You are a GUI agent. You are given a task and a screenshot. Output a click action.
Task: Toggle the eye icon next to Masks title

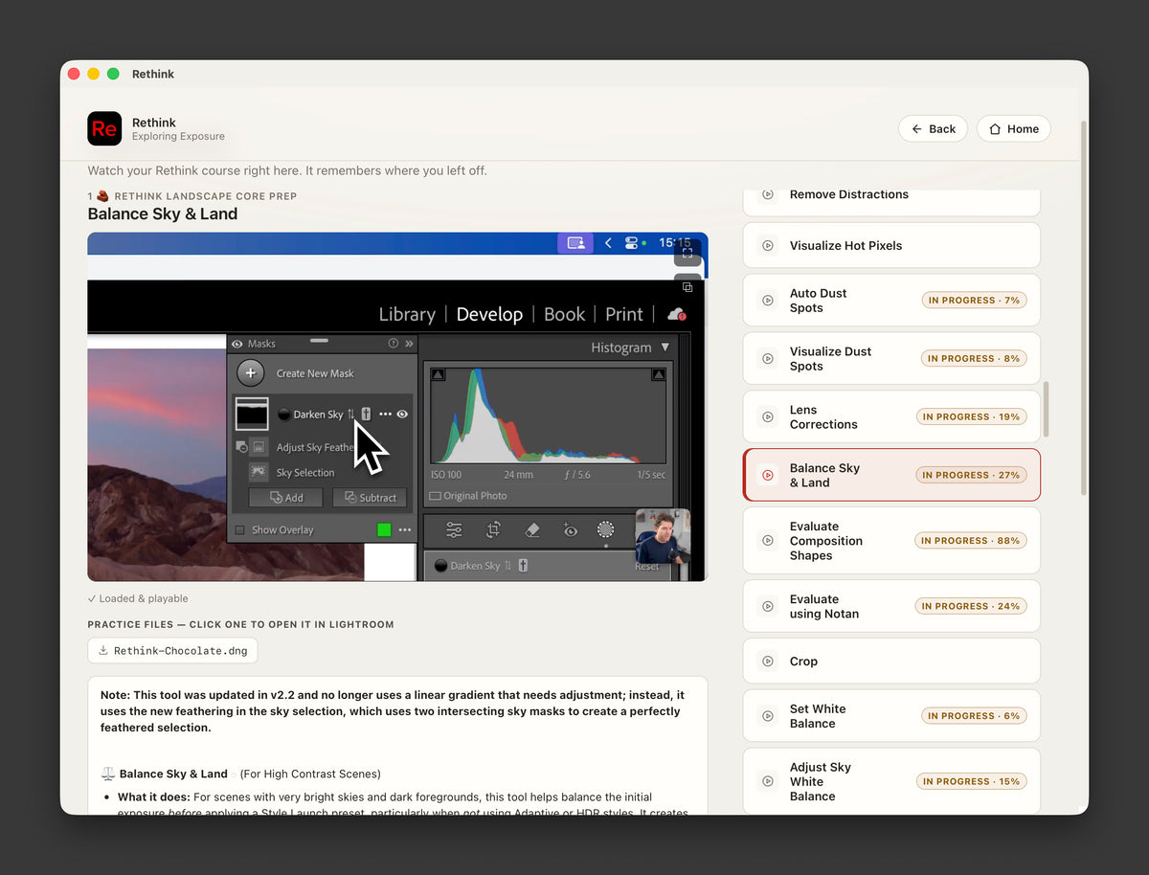click(237, 344)
